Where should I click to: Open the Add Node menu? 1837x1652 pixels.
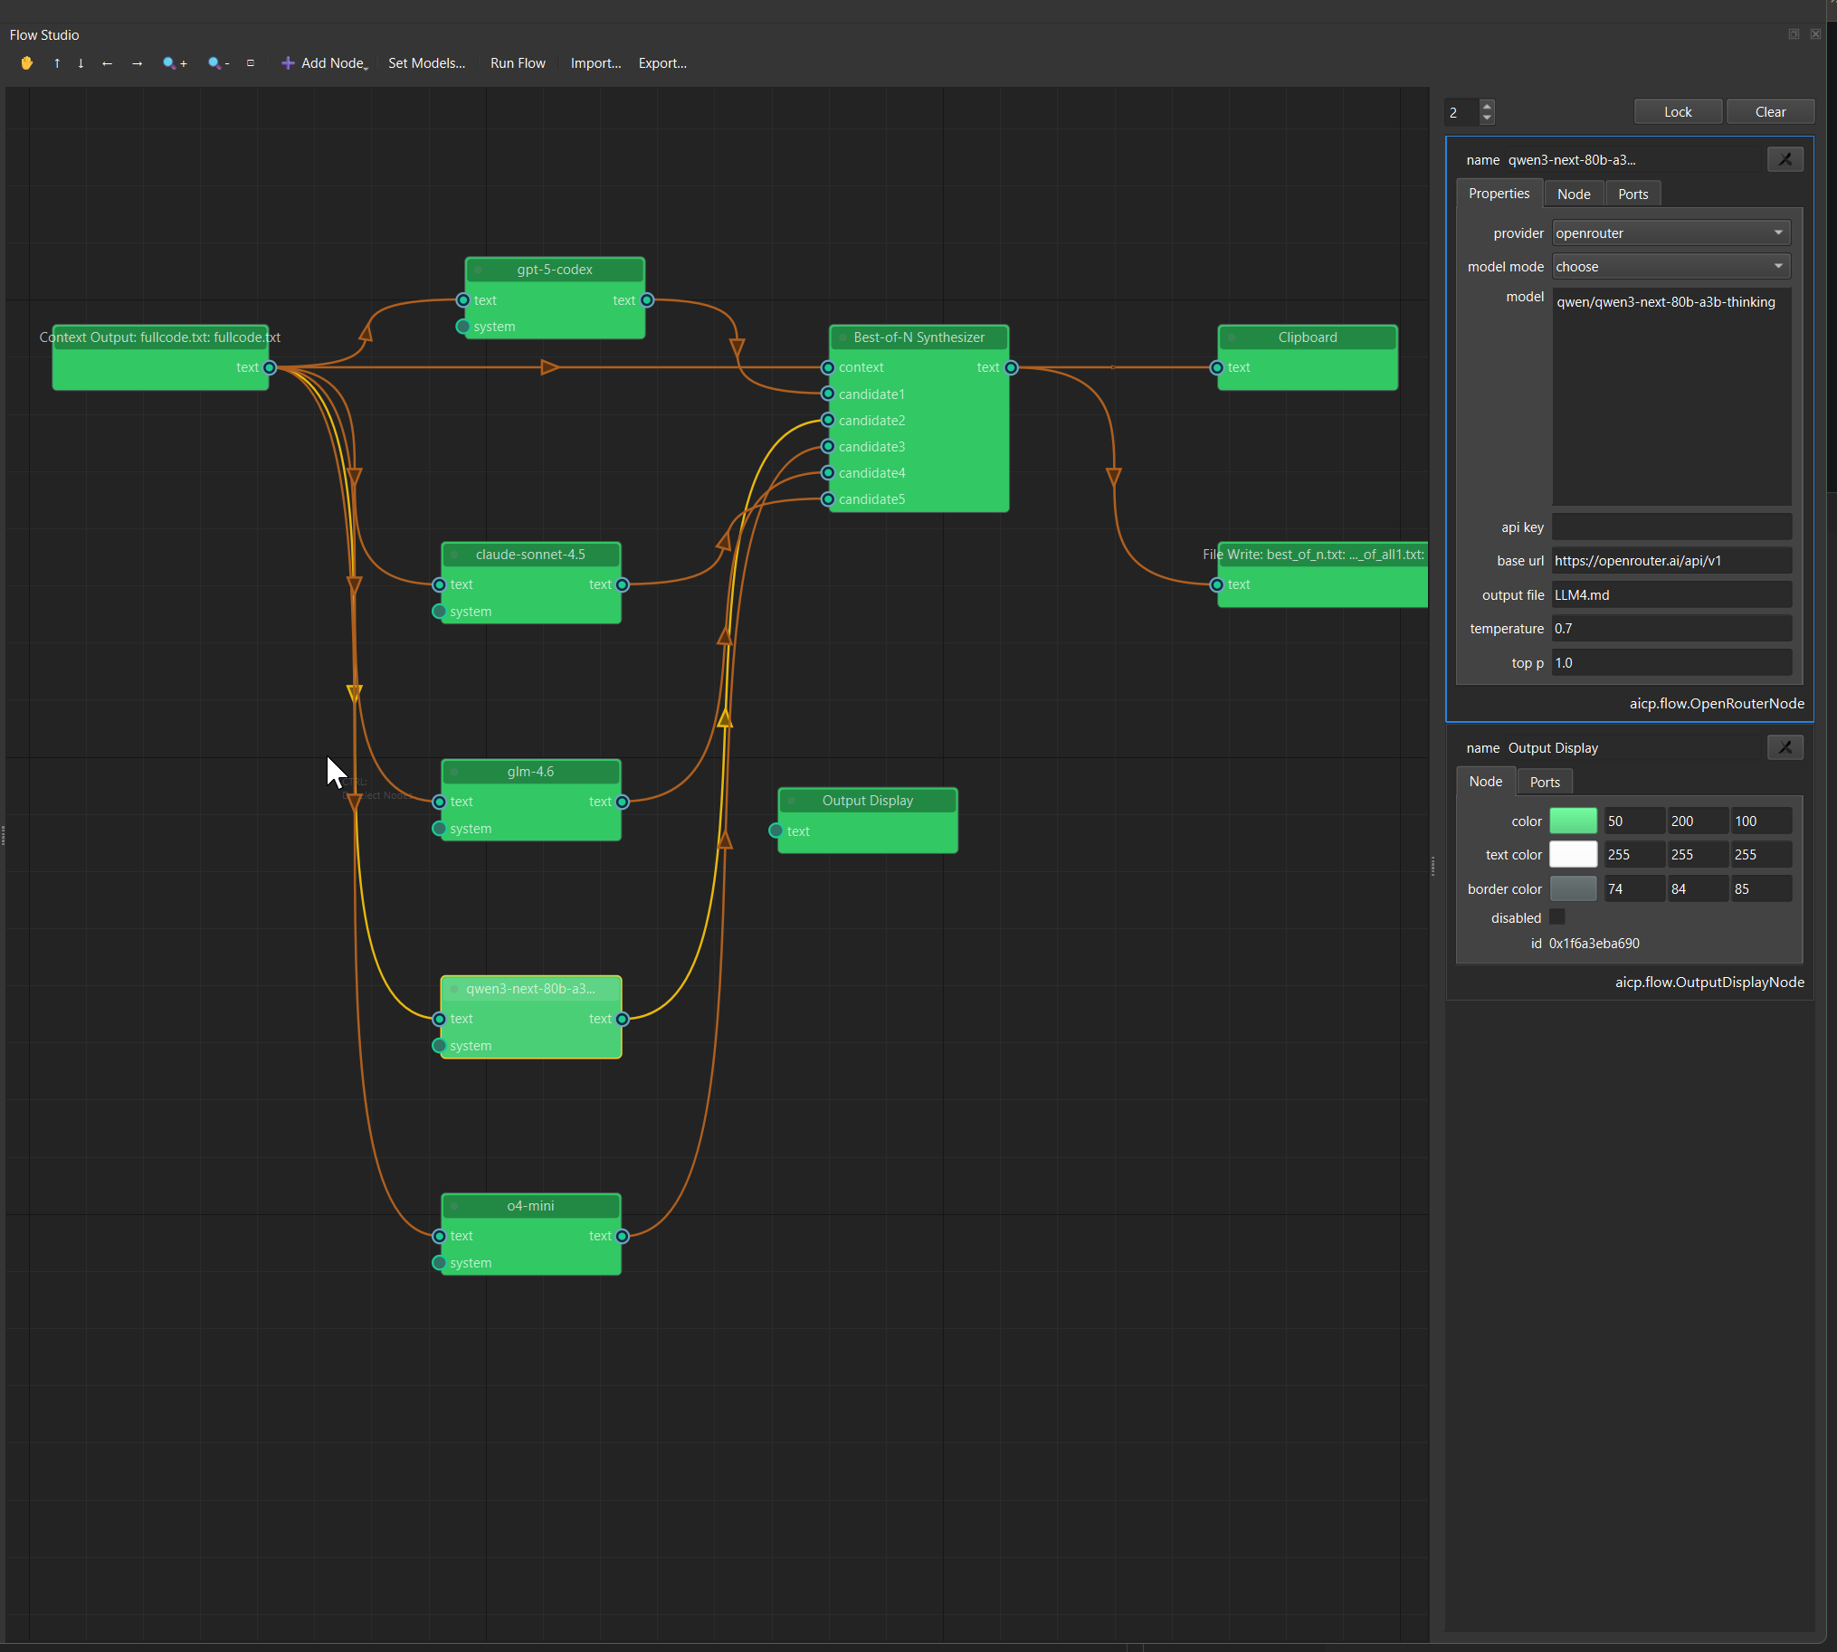(x=324, y=62)
